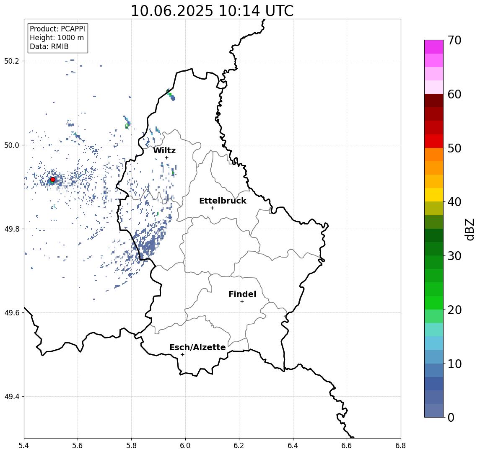Click the dBZ colorbar axis label
The height and width of the screenshot is (454, 480).
(x=469, y=229)
